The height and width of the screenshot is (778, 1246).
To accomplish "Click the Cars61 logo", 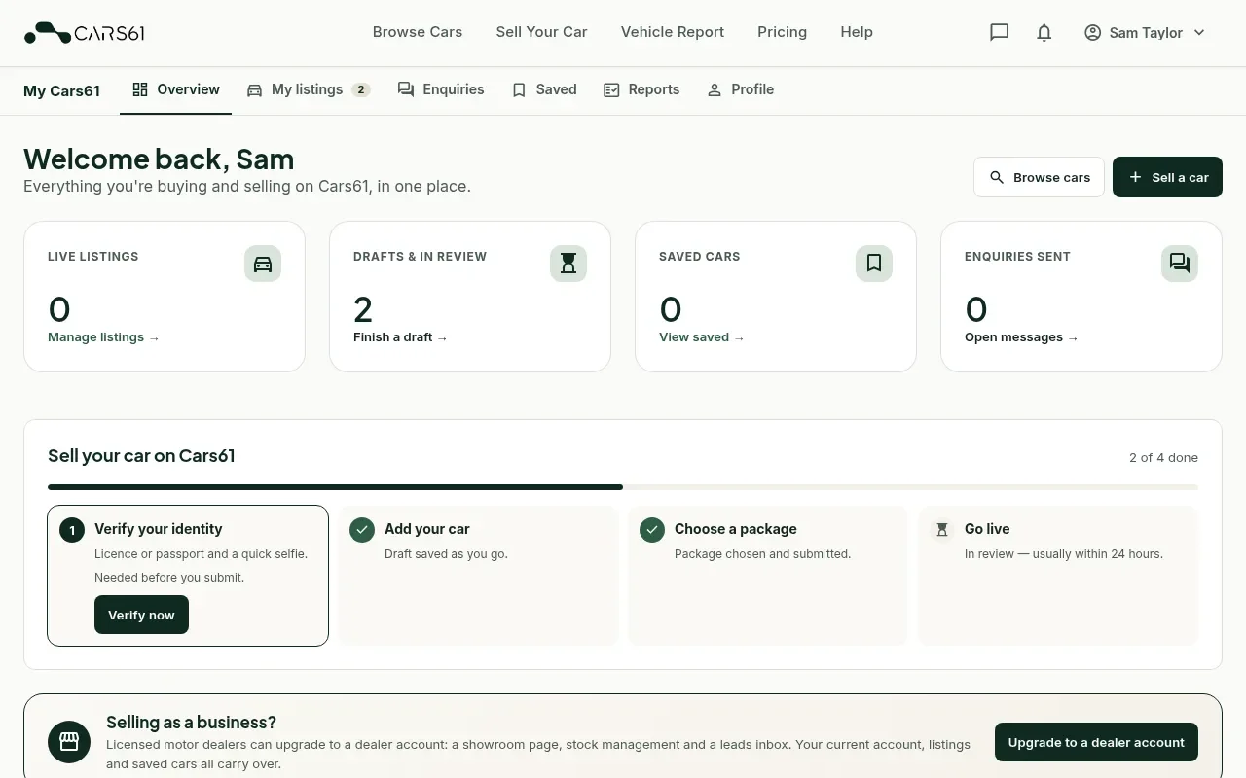I will [85, 33].
